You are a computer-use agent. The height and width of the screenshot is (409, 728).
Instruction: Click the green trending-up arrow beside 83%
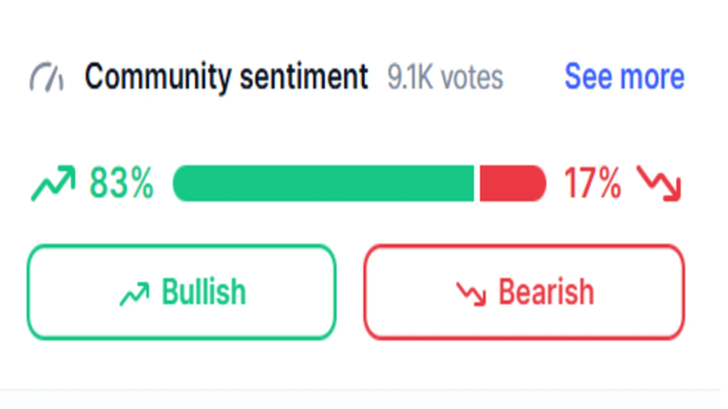pos(53,183)
